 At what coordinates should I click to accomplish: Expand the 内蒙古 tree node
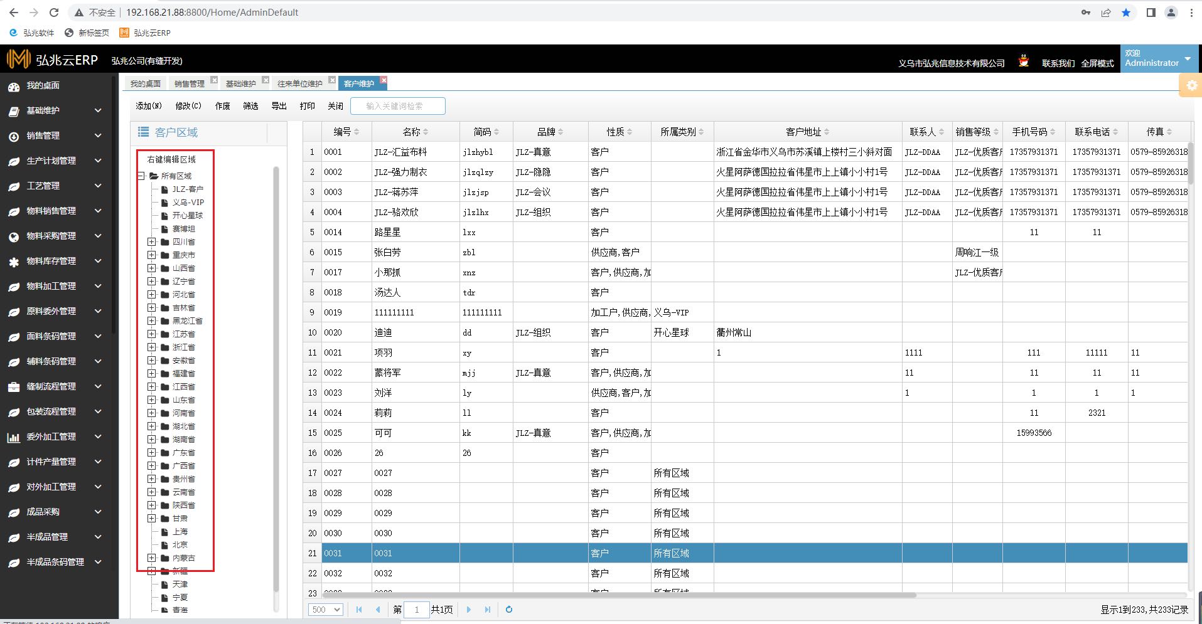[151, 558]
